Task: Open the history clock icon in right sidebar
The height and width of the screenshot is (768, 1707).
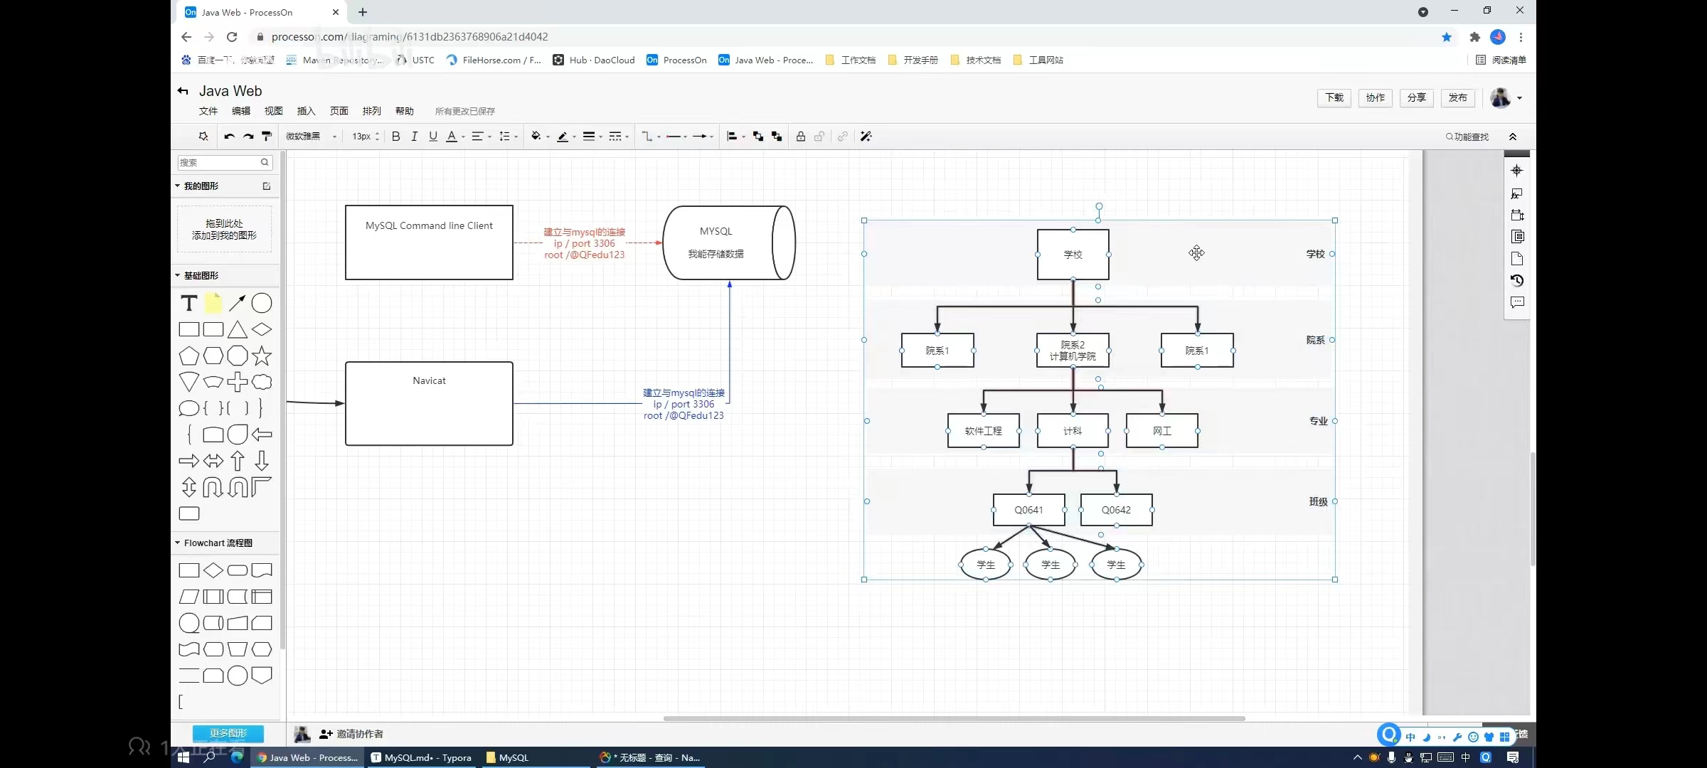Action: pyautogui.click(x=1516, y=280)
